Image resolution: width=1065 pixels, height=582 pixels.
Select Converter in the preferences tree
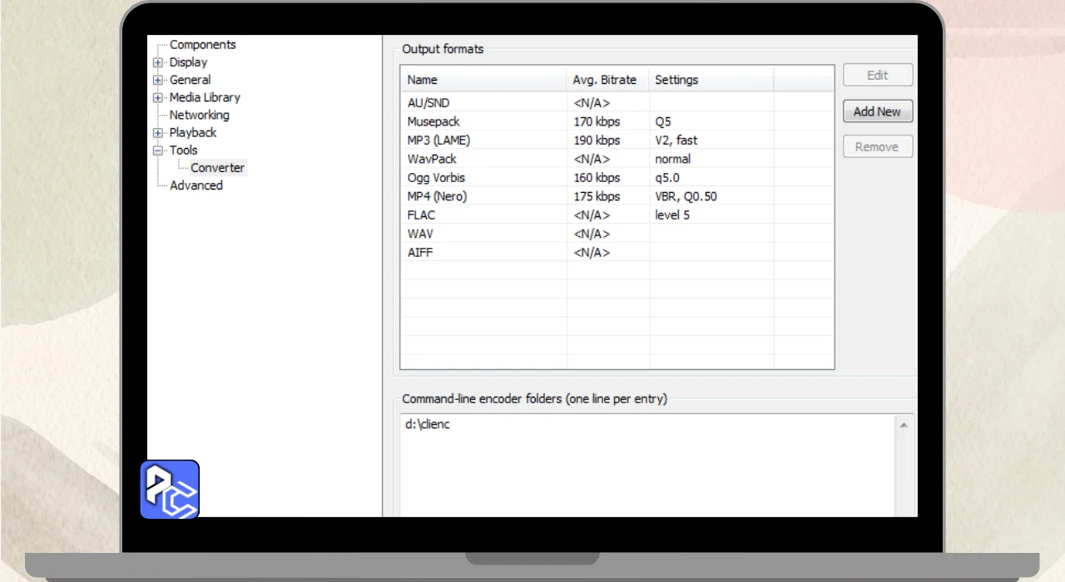click(217, 168)
